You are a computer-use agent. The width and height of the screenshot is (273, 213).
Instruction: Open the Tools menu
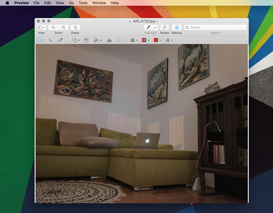[83, 3]
